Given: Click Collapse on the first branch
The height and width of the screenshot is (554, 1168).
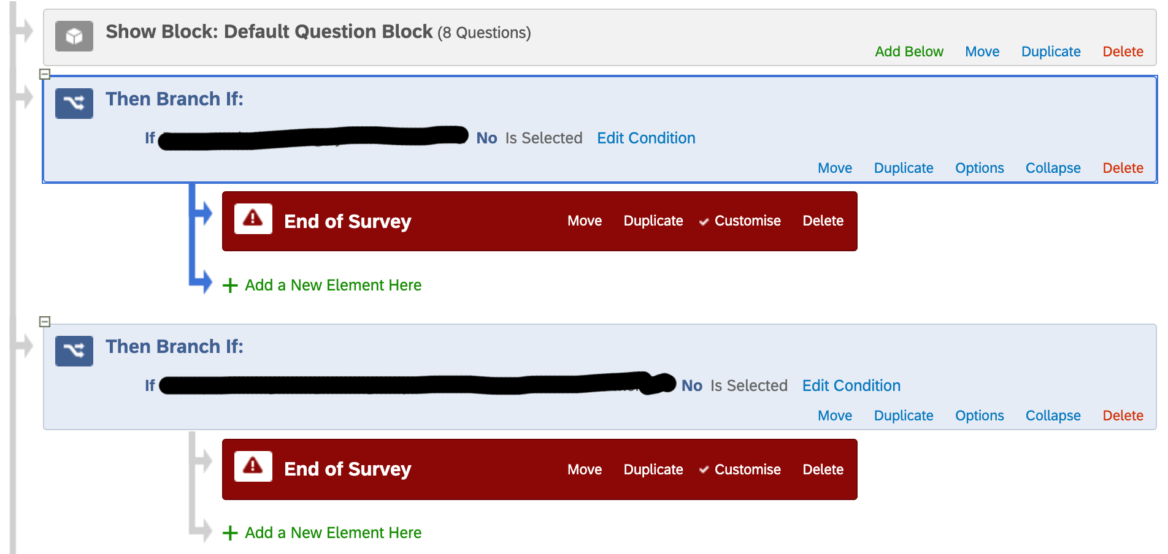Looking at the screenshot, I should coord(1053,168).
